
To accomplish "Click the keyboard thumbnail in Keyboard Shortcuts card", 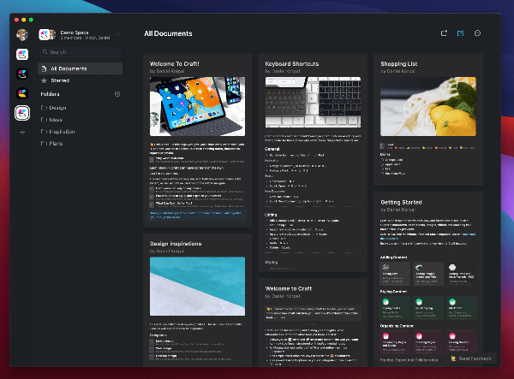I will pos(313,102).
